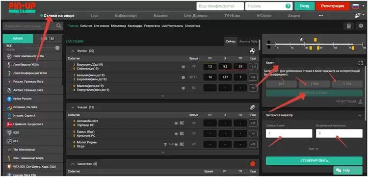Focus the phone/e-mail login field
Screen dimensions: 368x177
click(x=220, y=6)
